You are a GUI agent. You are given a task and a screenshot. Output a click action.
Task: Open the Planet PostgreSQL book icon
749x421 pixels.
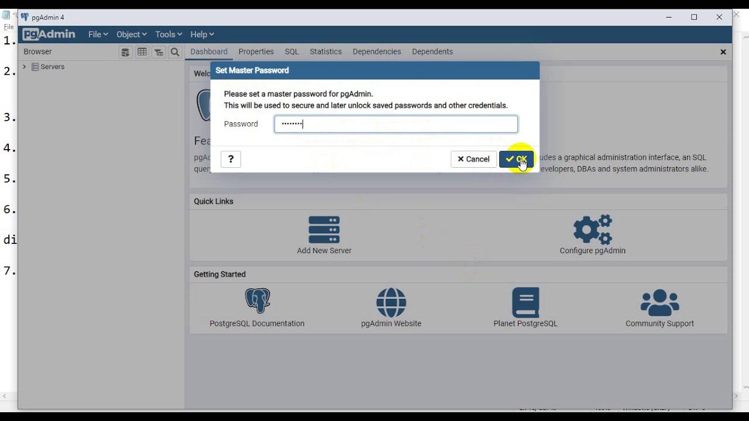525,302
